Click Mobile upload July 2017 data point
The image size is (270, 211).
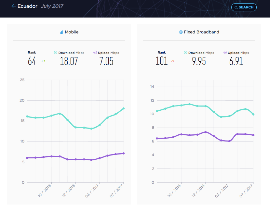[x=124, y=154]
